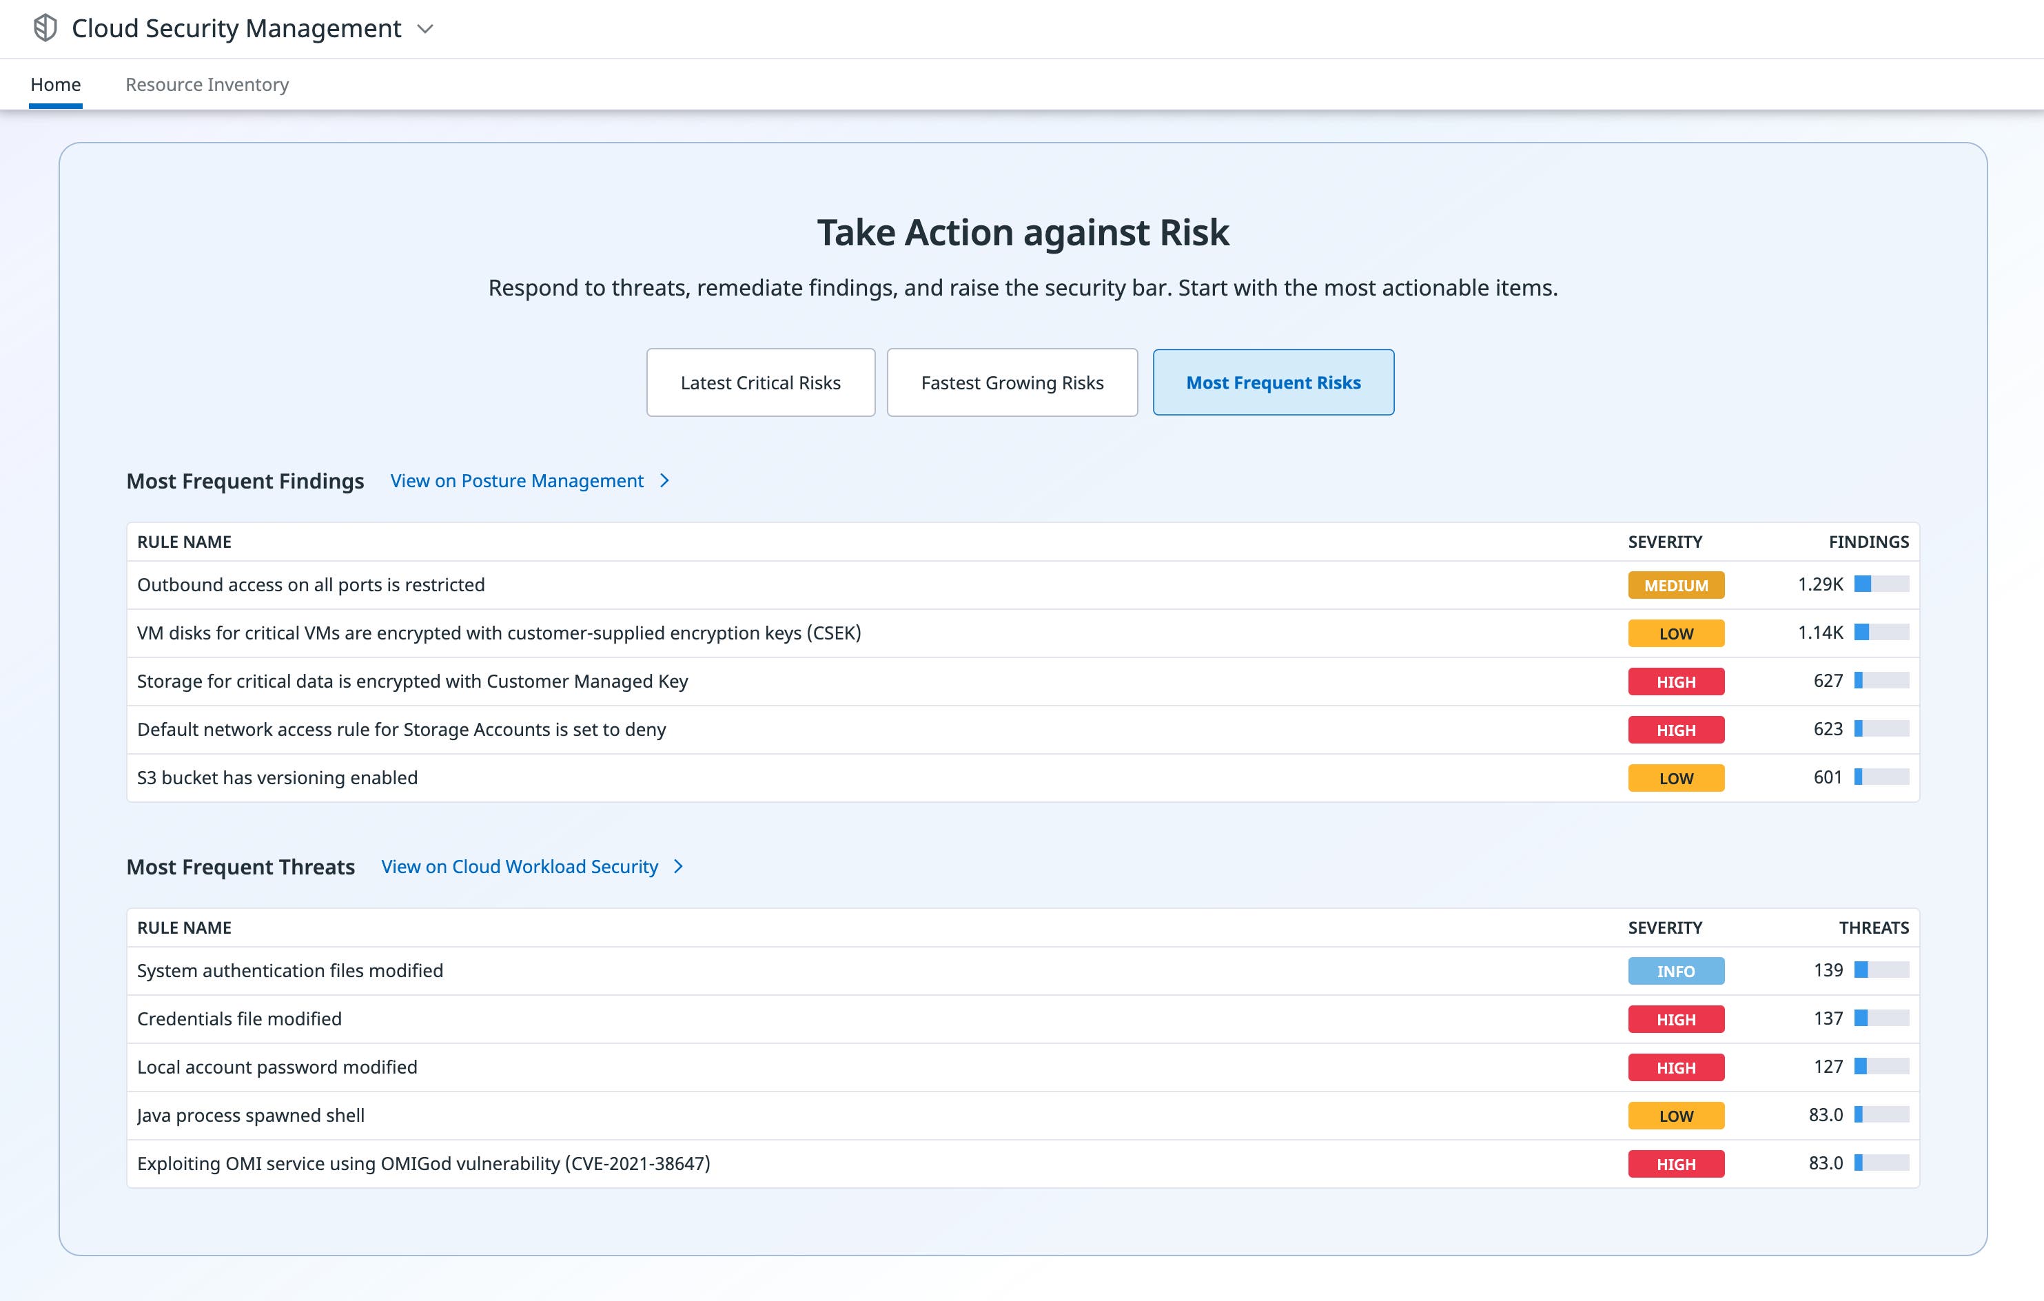Viewport: 2044px width, 1301px height.
Task: Select Latest Critical Risks
Action: coord(759,382)
